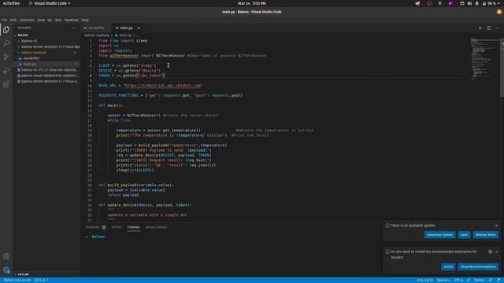Expand the balena-cli folder
Screen dimensions: 504x283
[x=29, y=41]
